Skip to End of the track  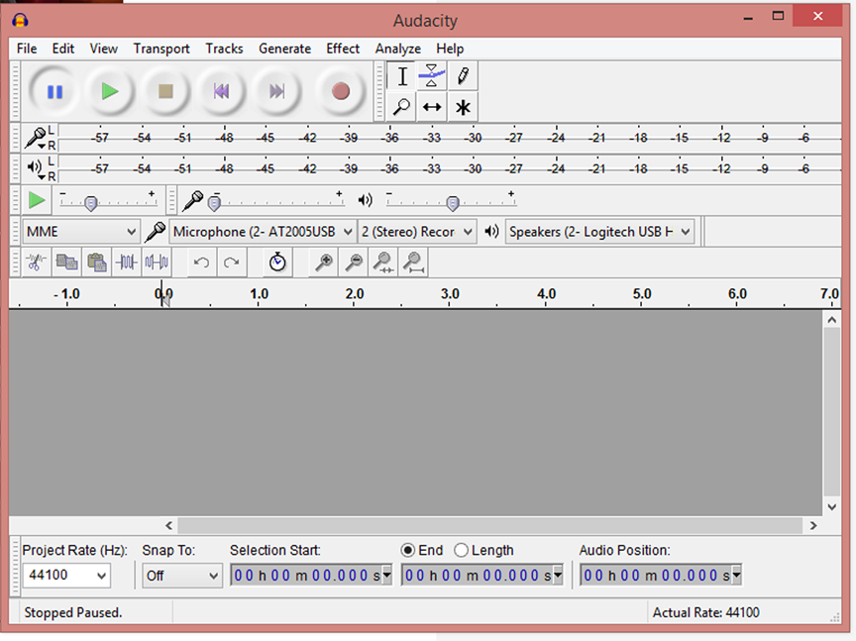click(276, 91)
